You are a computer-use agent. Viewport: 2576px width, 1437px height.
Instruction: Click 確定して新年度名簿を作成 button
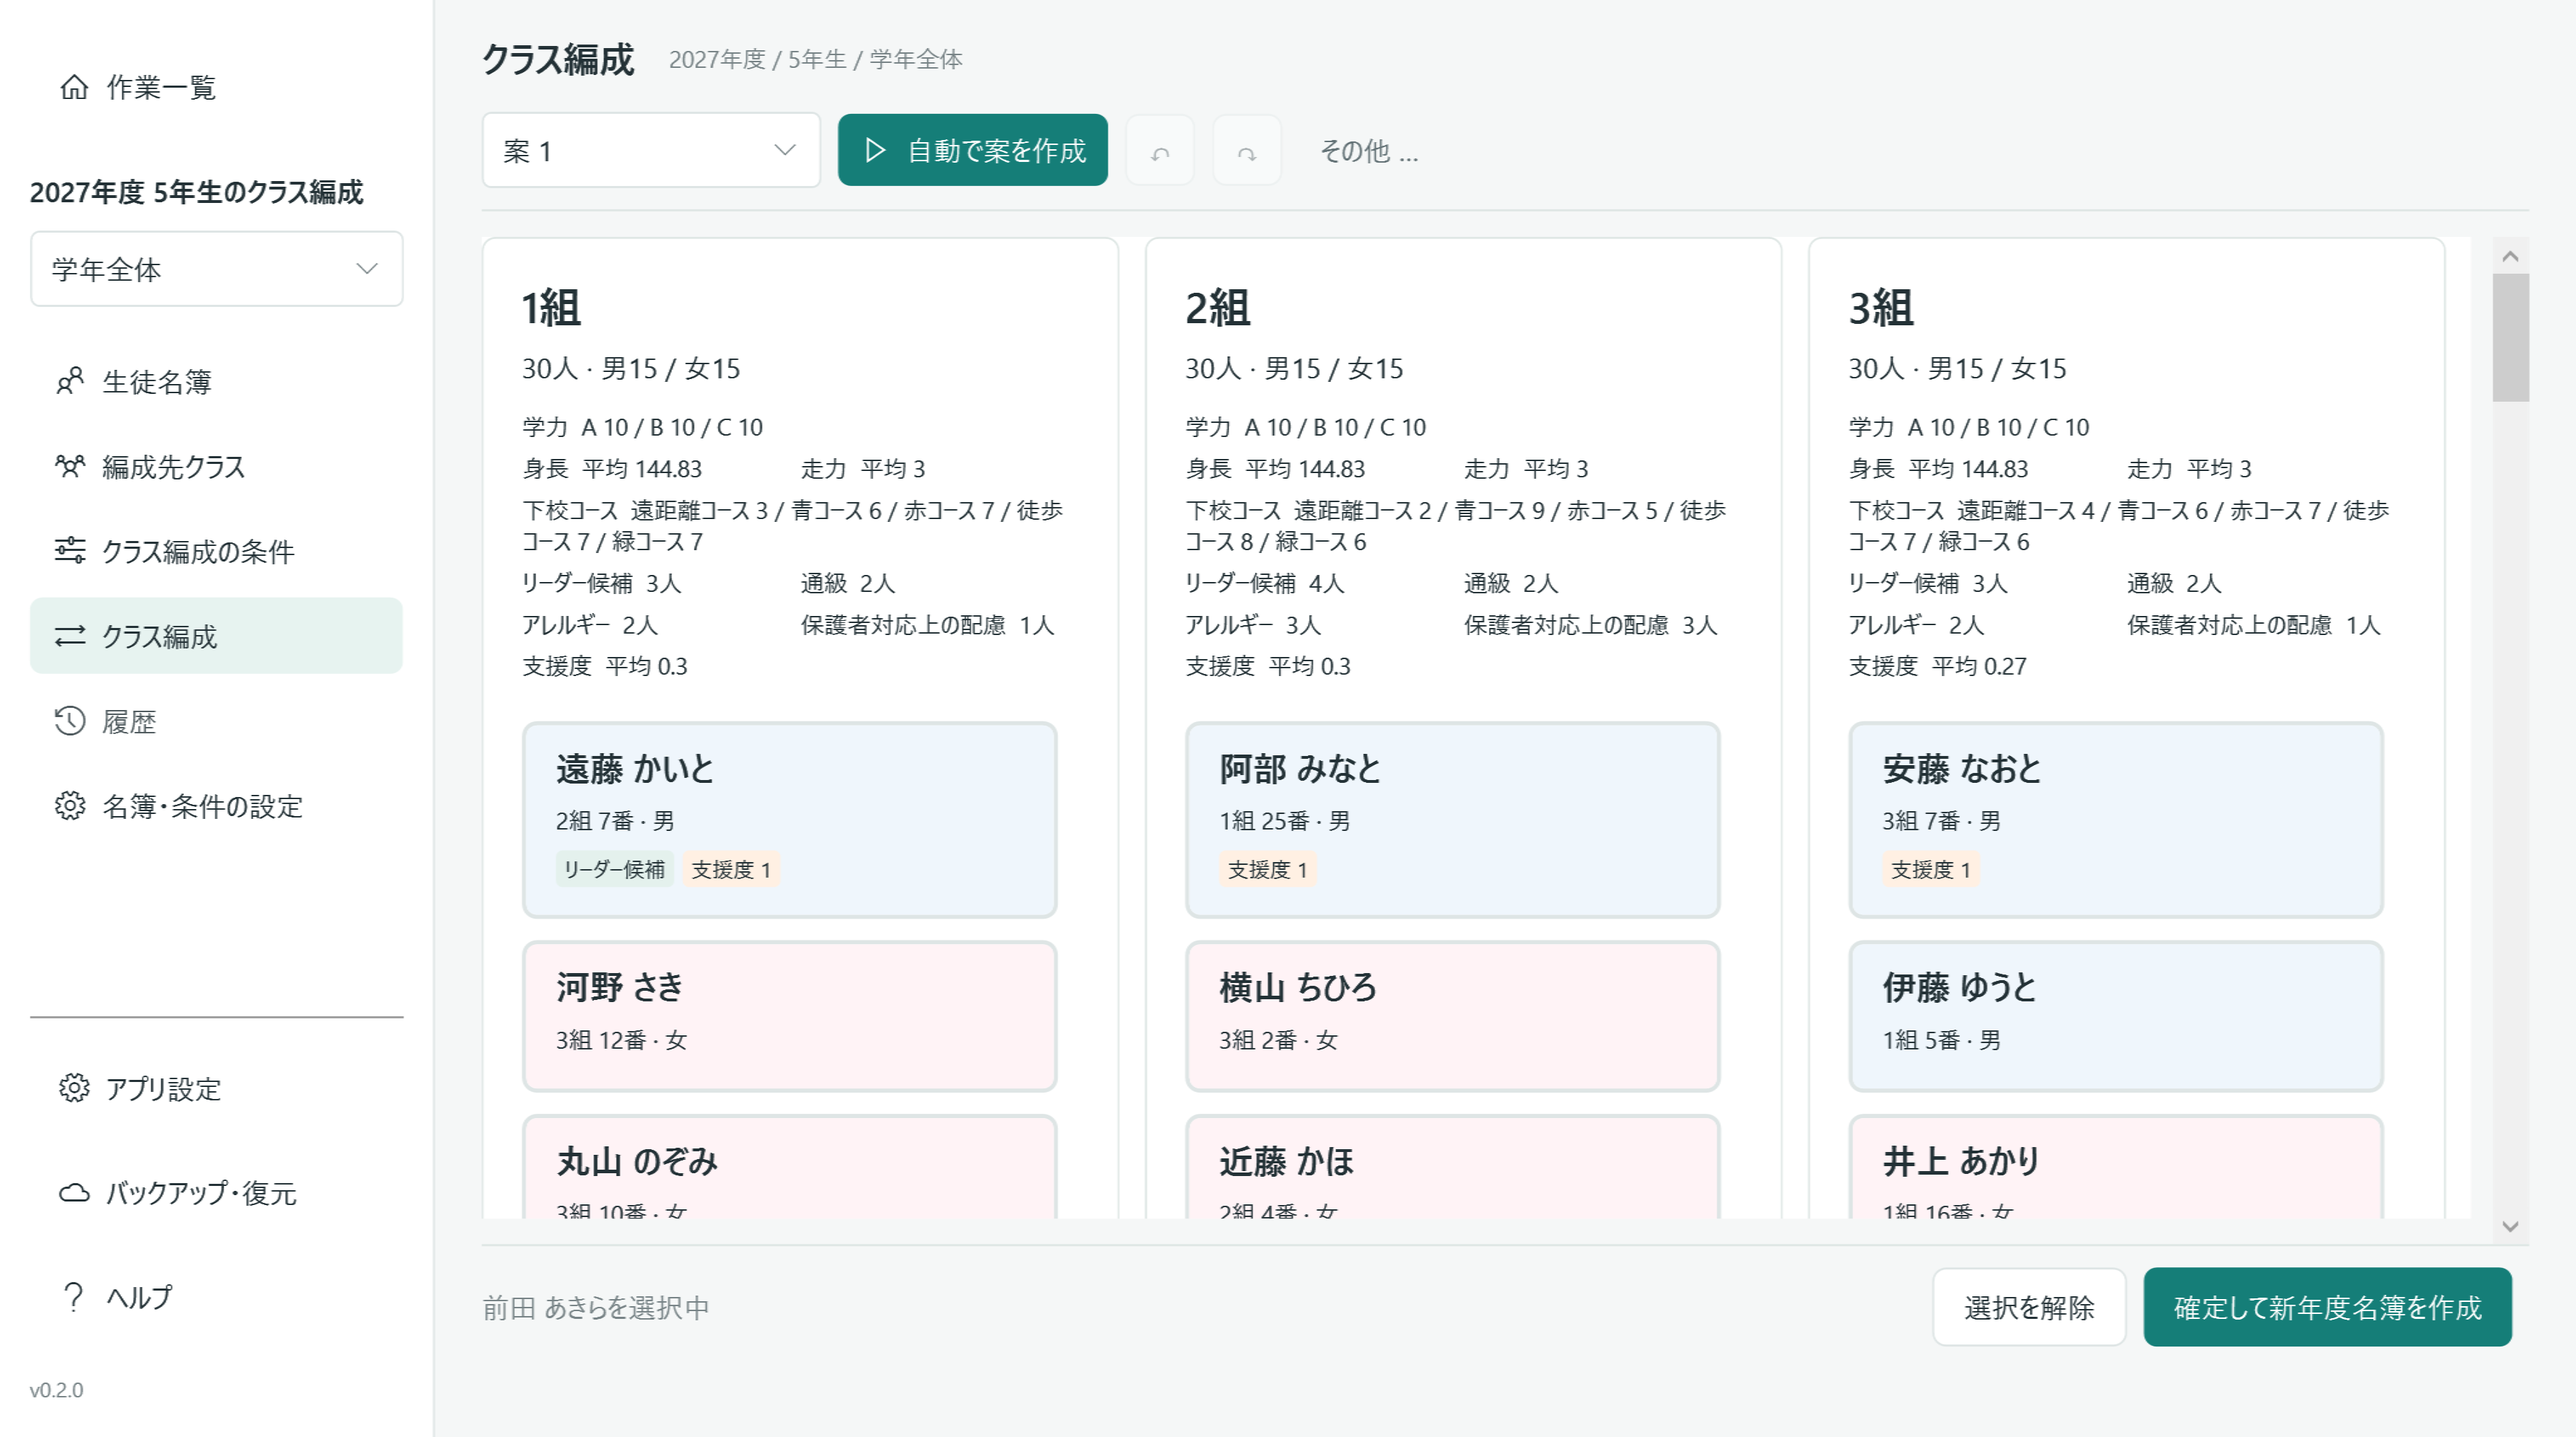click(2328, 1307)
